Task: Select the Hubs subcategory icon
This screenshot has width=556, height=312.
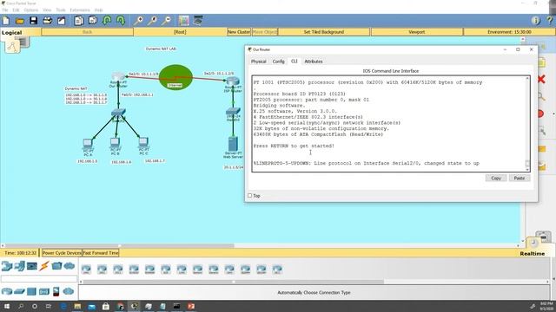Action: point(31,291)
